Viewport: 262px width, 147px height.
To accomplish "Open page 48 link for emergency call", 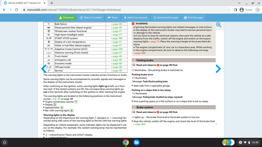I will (x=117, y=60).
